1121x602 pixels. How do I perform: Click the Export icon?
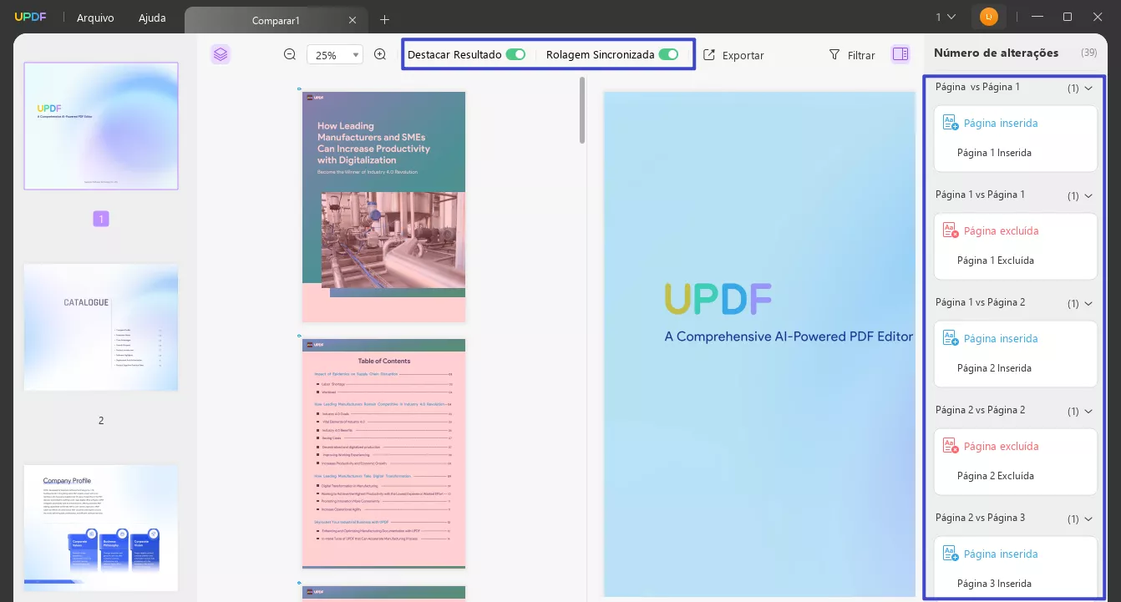709,54
